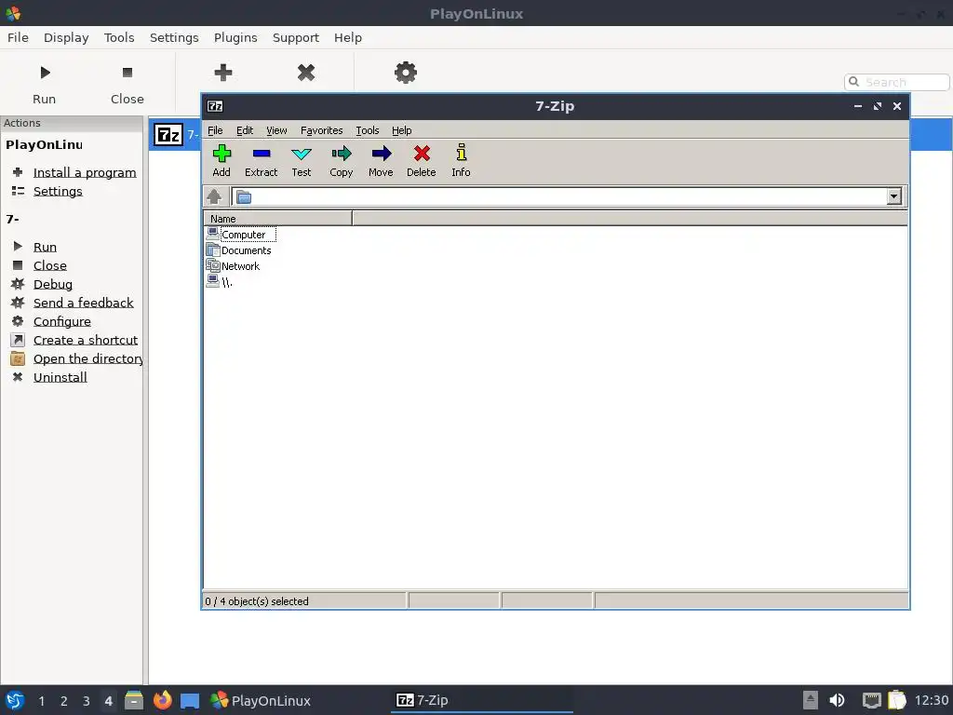Click the shortcut arrow icon beside Create a shortcut
The height and width of the screenshot is (715, 953).
point(18,340)
